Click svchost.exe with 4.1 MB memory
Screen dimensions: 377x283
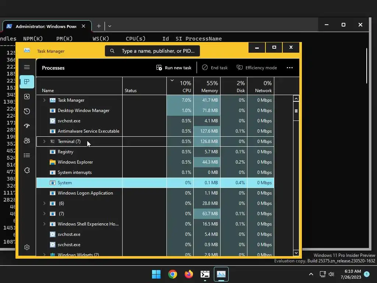(155, 121)
